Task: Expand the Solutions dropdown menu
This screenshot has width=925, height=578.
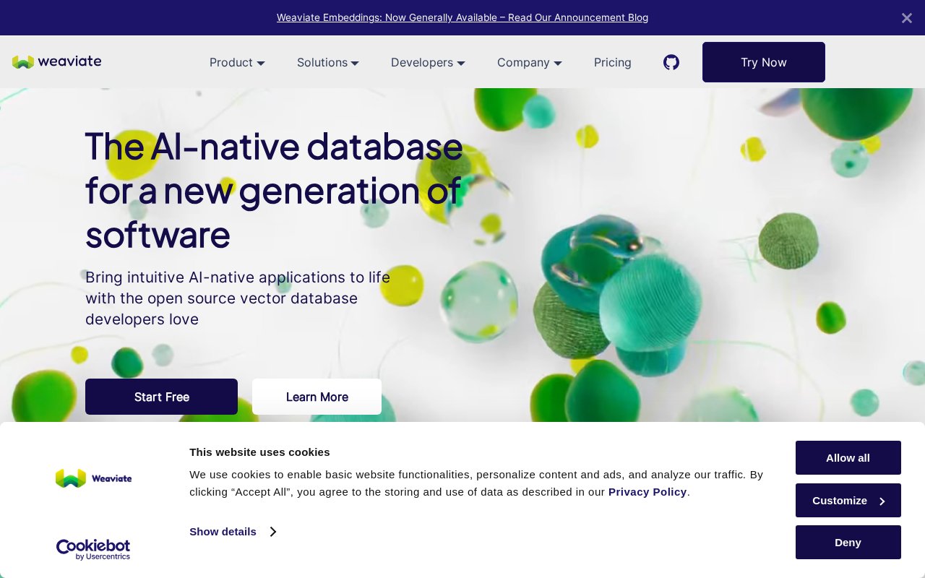Action: coord(328,63)
